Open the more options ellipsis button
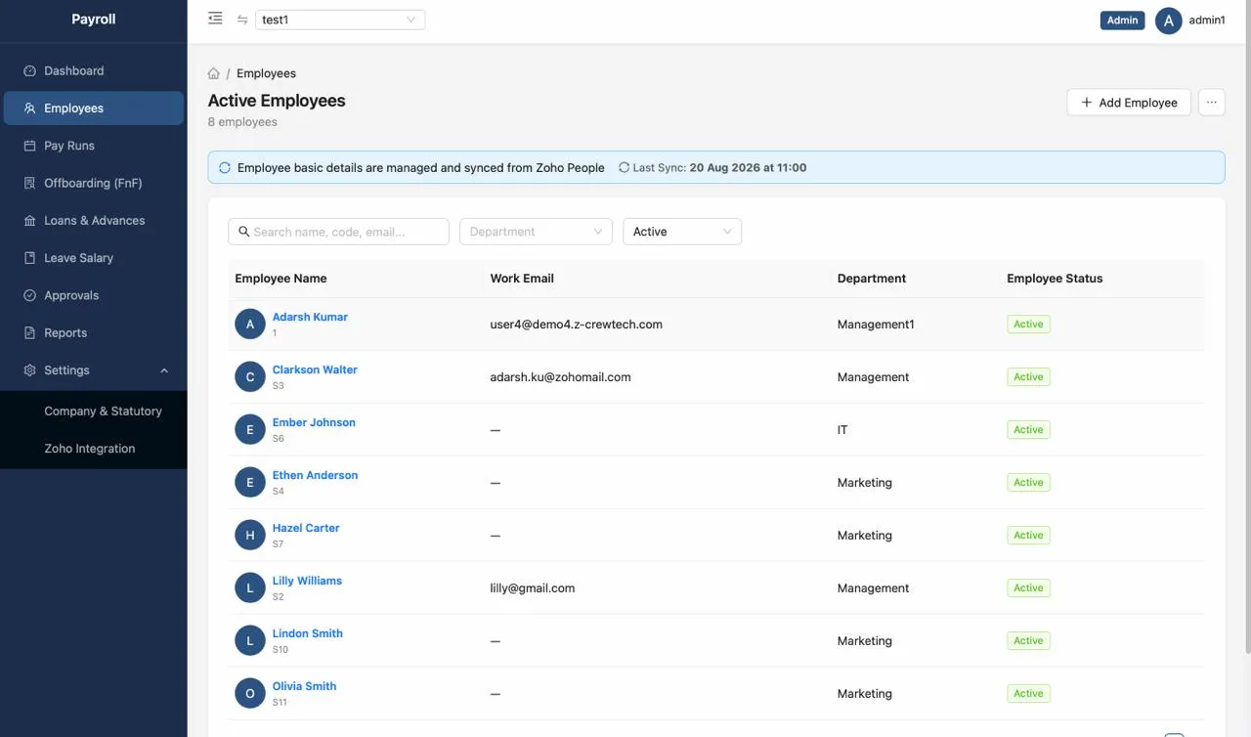1251x737 pixels. [1212, 103]
